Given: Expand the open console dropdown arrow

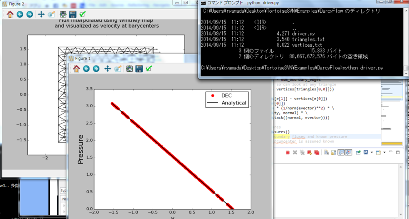Looking at the screenshot, I should coord(384,153).
